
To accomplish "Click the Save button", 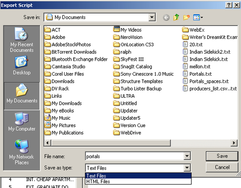I will click(x=222, y=156).
